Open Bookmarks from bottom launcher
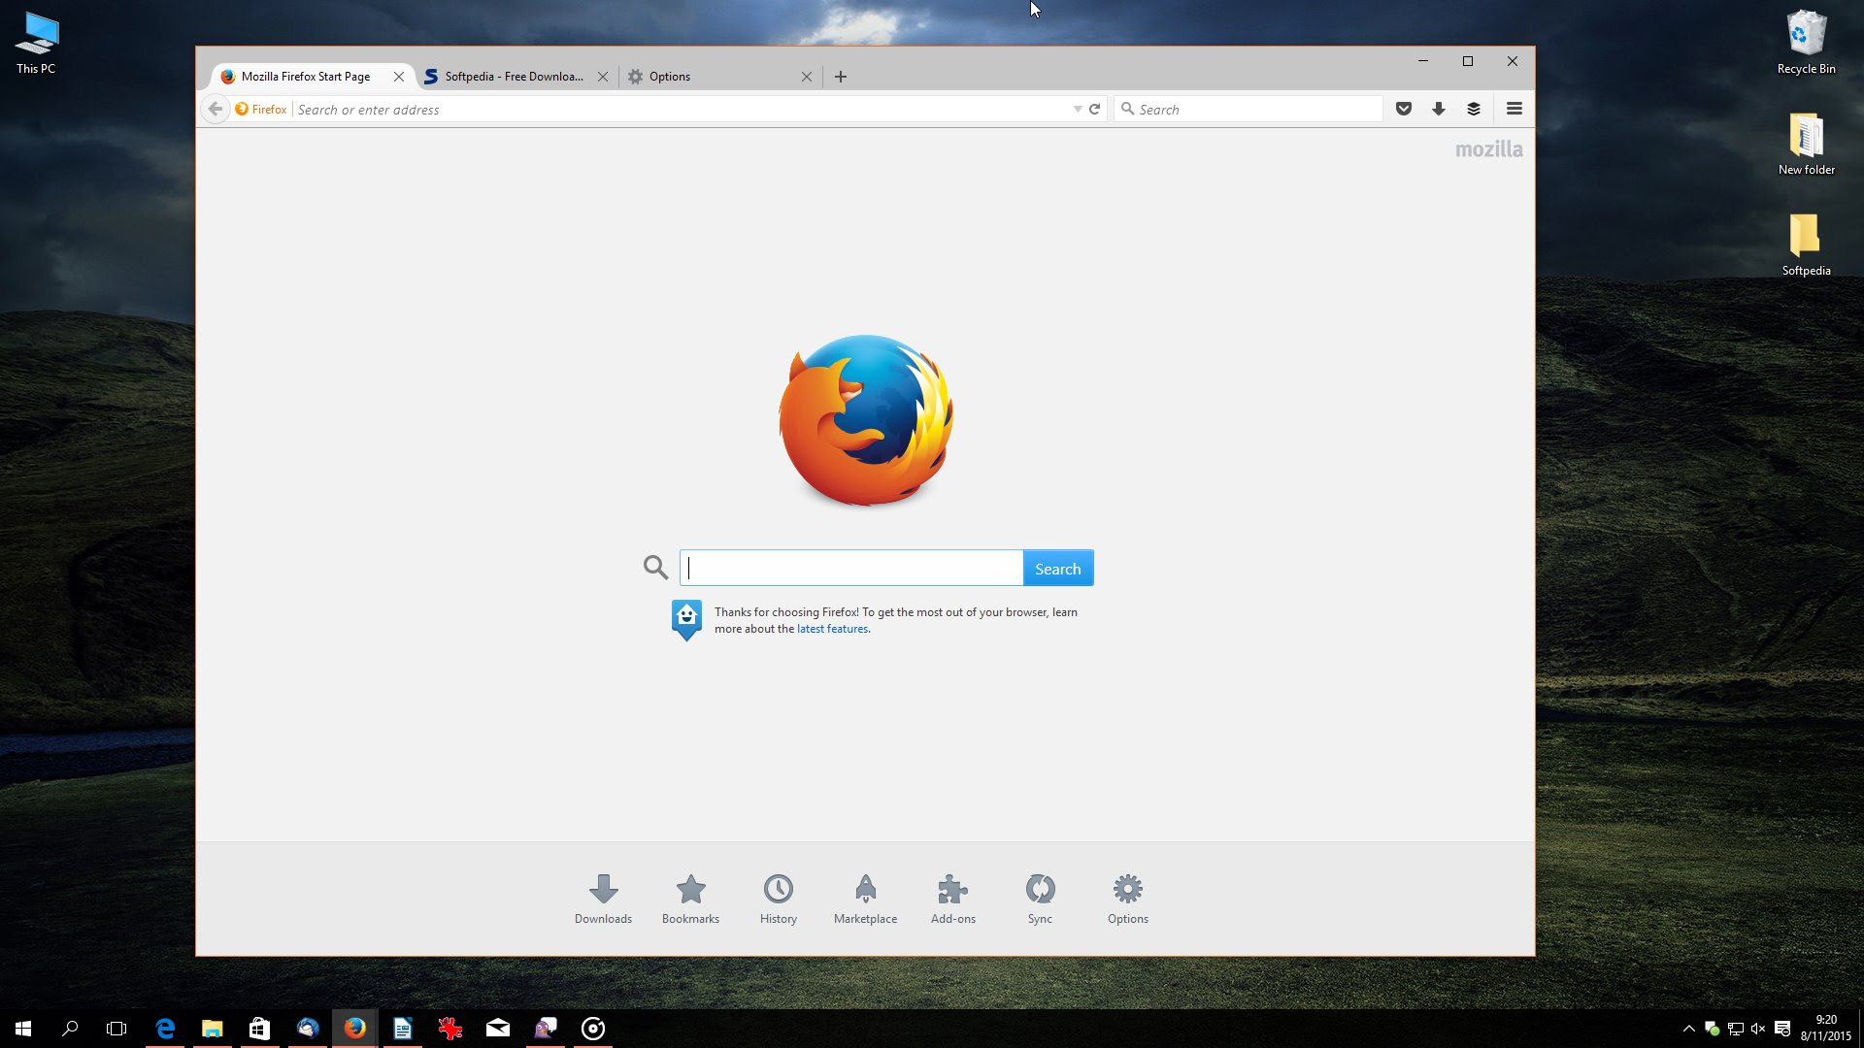Screen dimensions: 1864x1048 [690, 889]
